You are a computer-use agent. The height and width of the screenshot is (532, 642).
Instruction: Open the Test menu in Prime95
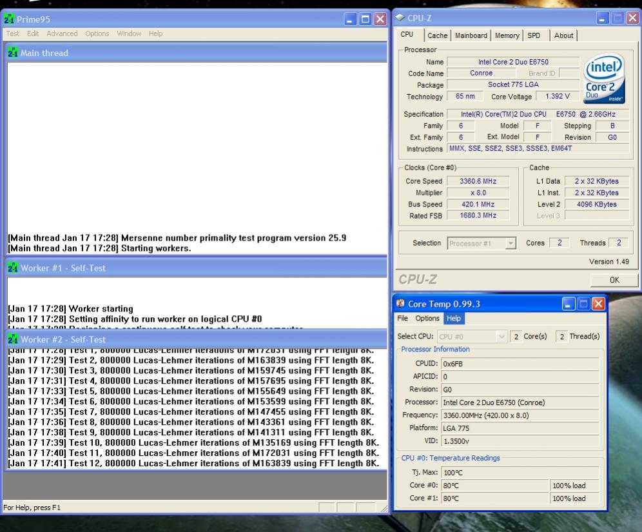point(13,34)
